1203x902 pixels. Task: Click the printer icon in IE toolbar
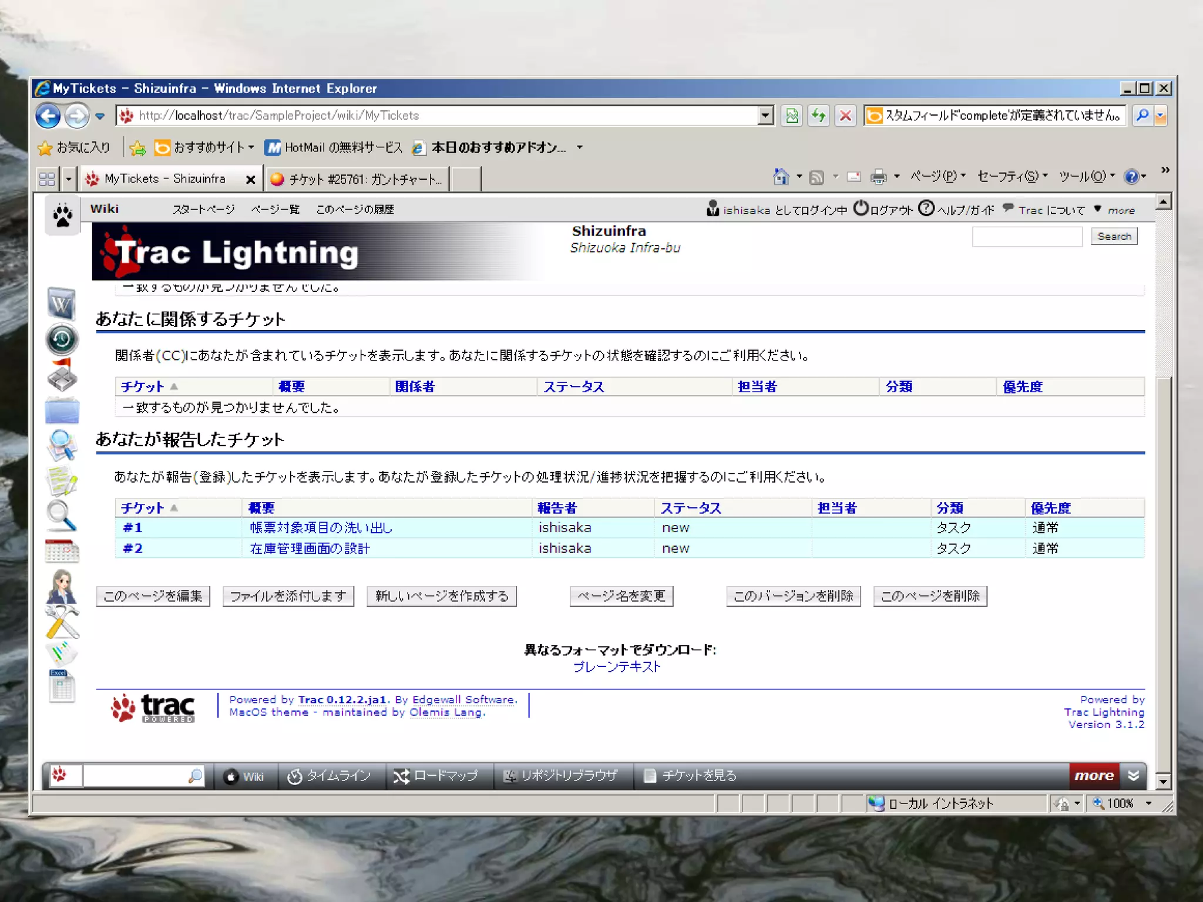[x=878, y=177]
